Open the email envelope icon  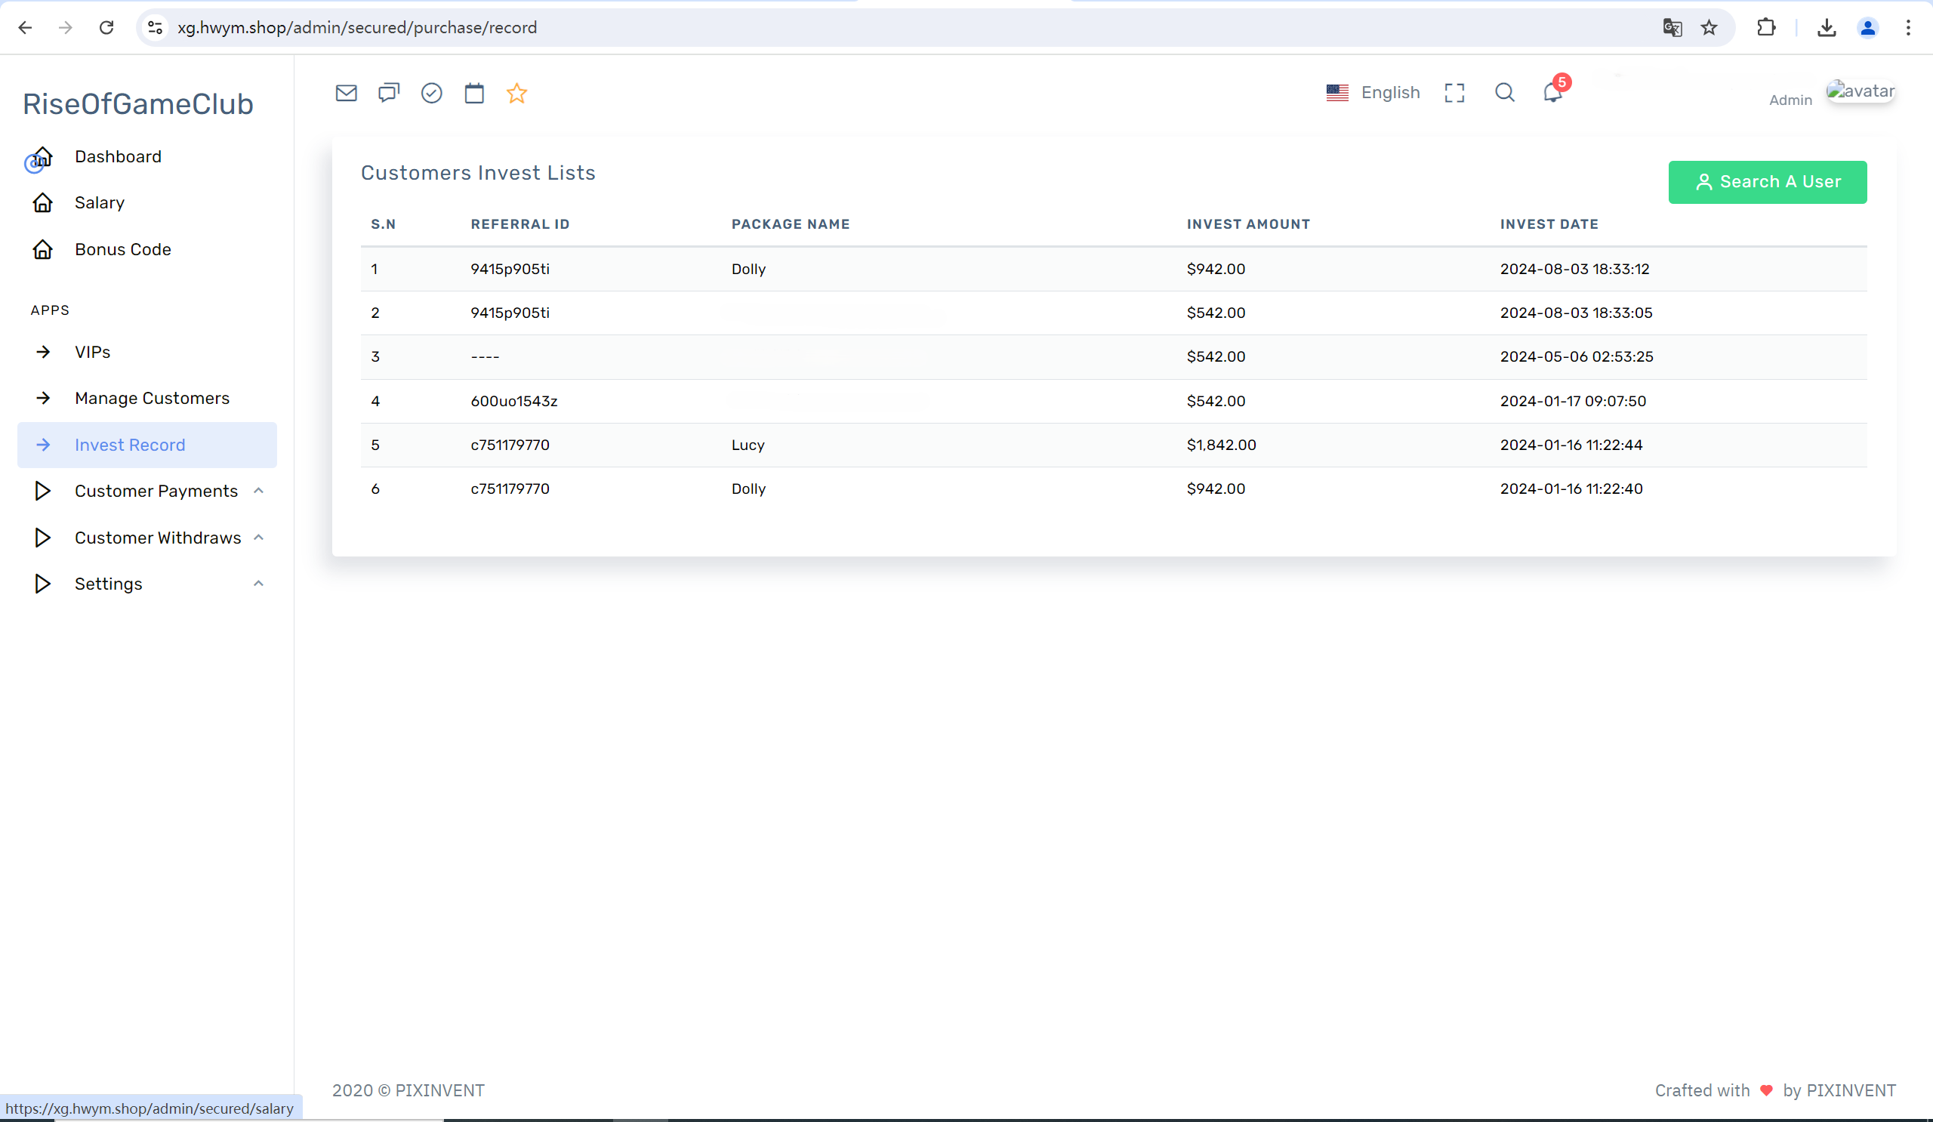pyautogui.click(x=346, y=93)
